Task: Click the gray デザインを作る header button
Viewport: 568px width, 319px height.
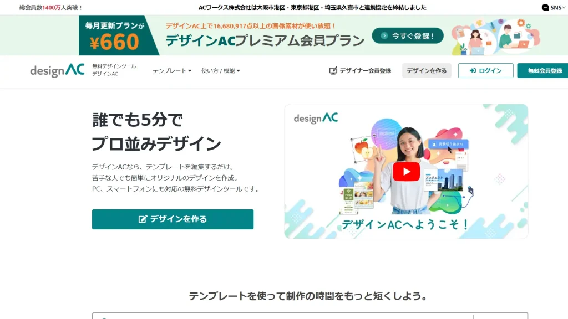Action: [427, 70]
